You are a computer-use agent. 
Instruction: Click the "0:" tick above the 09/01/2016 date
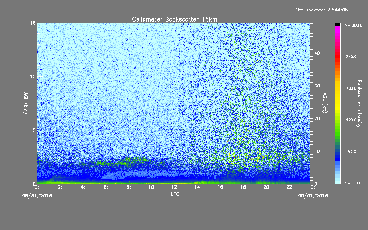313,187
